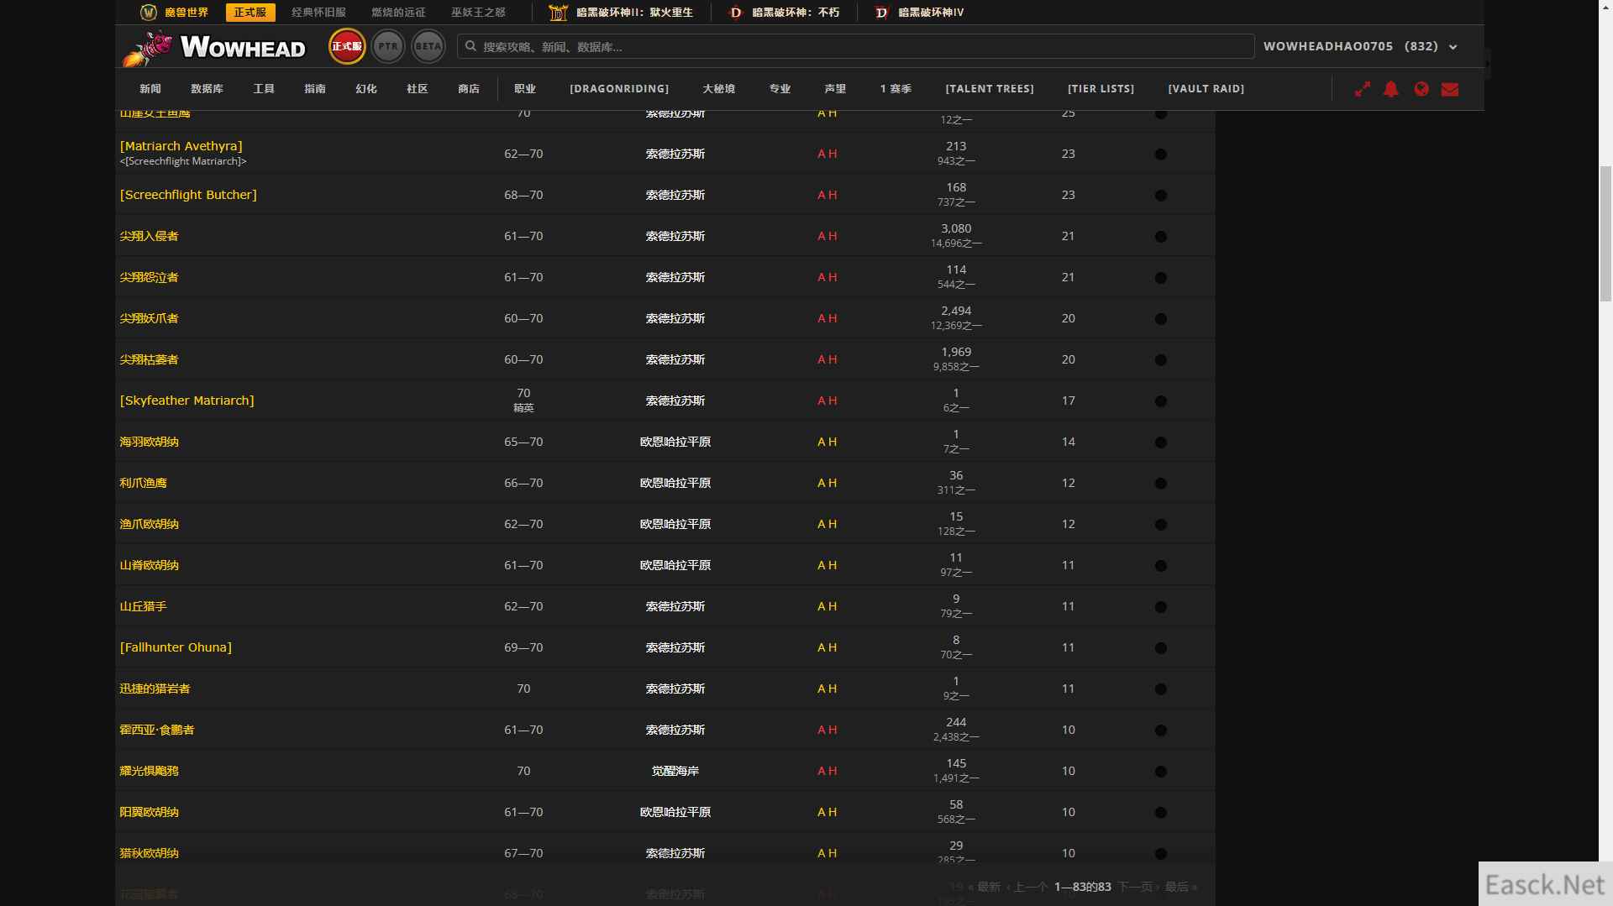1613x906 pixels.
Task: Click the Diablo IV icon
Action: 881,13
